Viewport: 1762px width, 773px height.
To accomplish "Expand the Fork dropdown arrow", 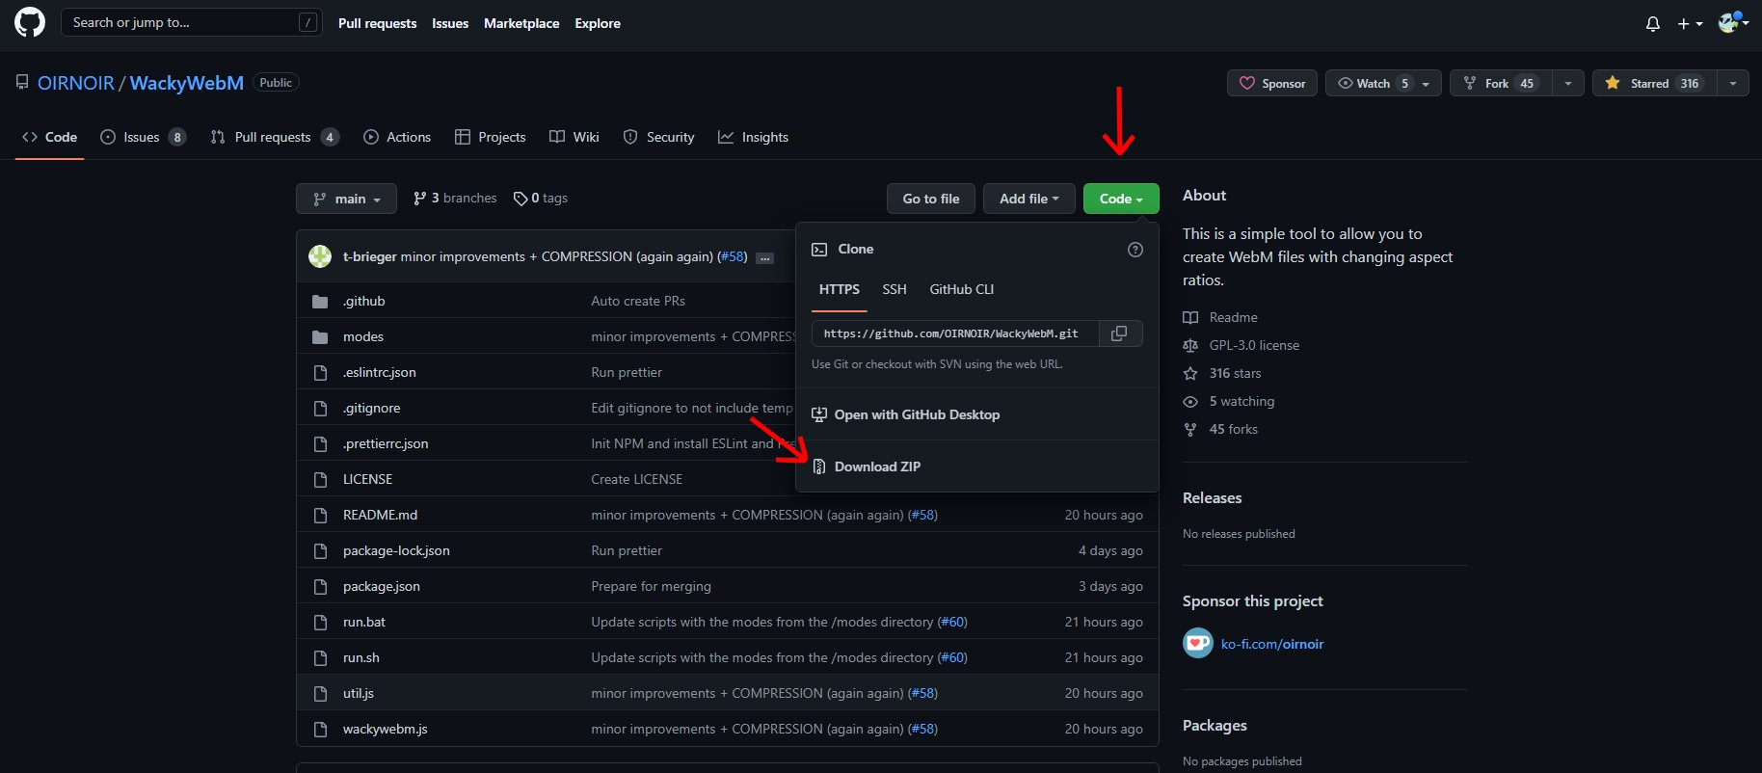I will 1568,83.
